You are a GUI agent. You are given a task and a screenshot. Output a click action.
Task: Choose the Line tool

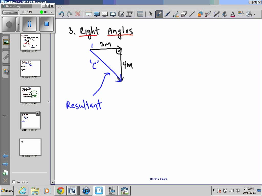click(x=192, y=14)
